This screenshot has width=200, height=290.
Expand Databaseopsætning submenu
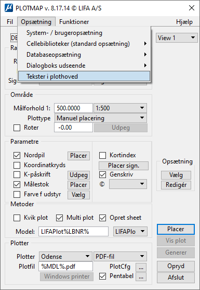(84, 55)
